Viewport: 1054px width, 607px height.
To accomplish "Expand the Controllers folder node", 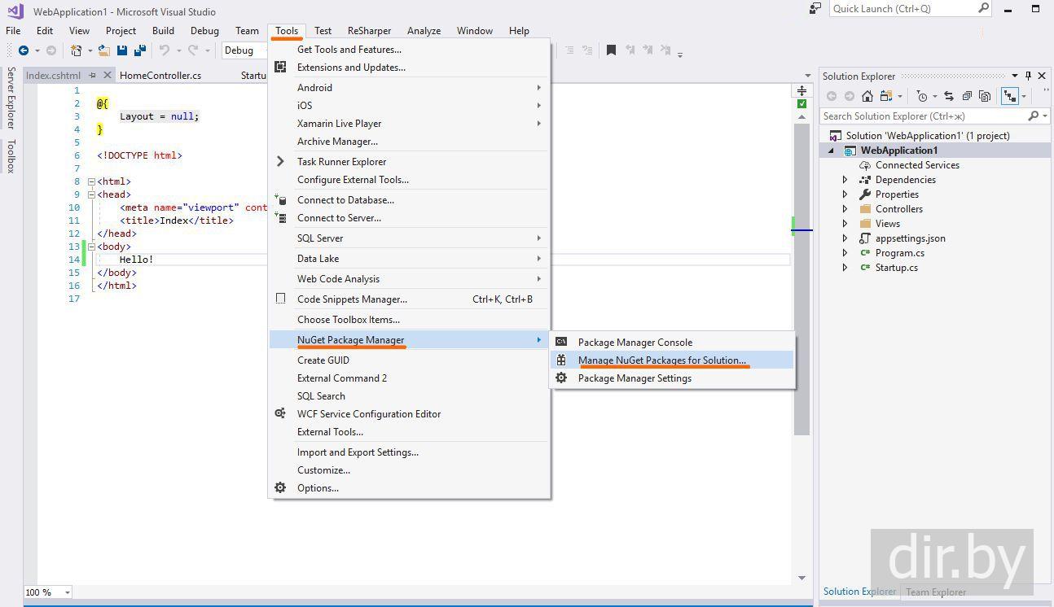I will 845,209.
